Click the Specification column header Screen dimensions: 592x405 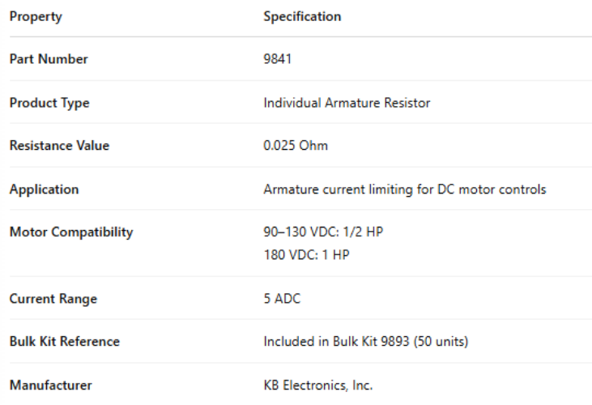[x=302, y=16]
